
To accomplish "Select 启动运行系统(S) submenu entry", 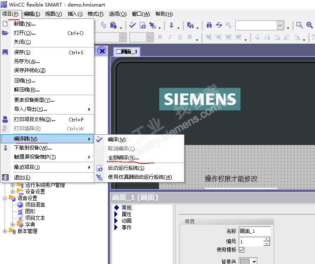I will click(140, 168).
